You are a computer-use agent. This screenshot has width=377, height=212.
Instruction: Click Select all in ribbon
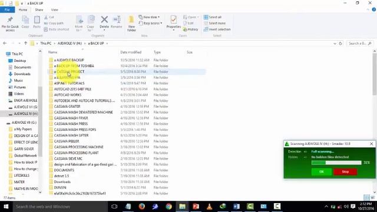[x=213, y=17]
